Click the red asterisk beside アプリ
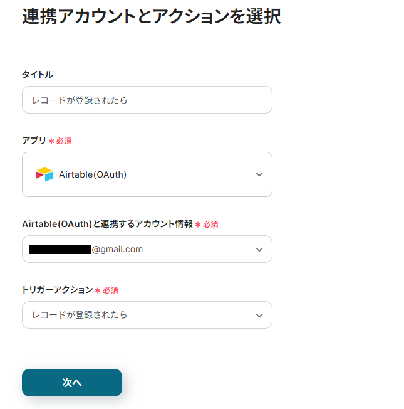The width and height of the screenshot is (404, 409). coord(51,141)
